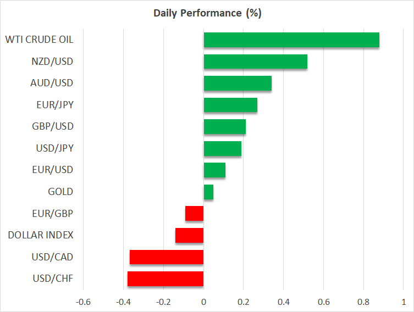This screenshot has width=414, height=312.
Task: Click the EUR/JPY green bar
Action: click(x=230, y=105)
